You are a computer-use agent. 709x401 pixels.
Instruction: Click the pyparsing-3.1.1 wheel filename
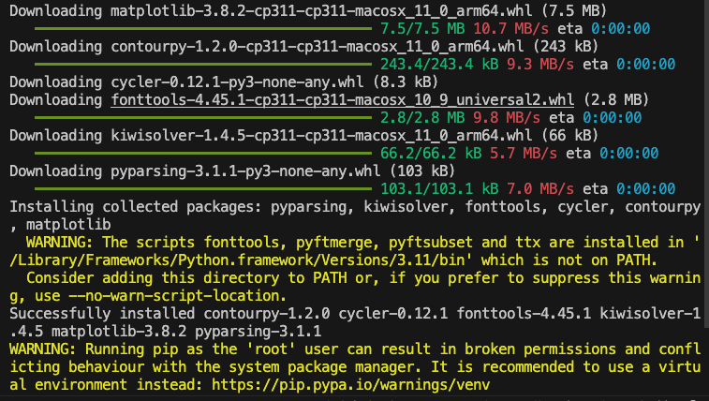coord(245,171)
